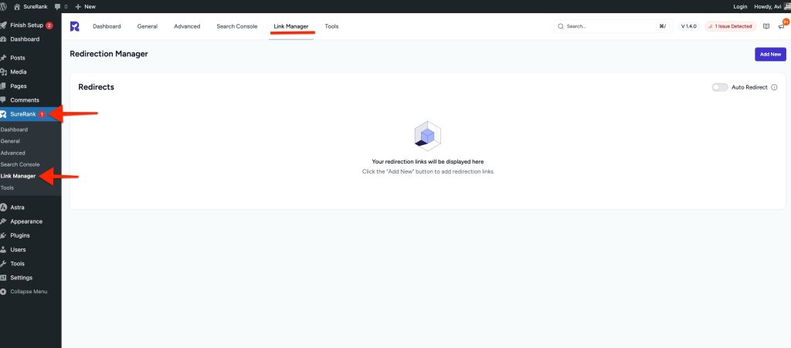Visit the SureRank site home link
791x348 pixels.
pos(31,6)
